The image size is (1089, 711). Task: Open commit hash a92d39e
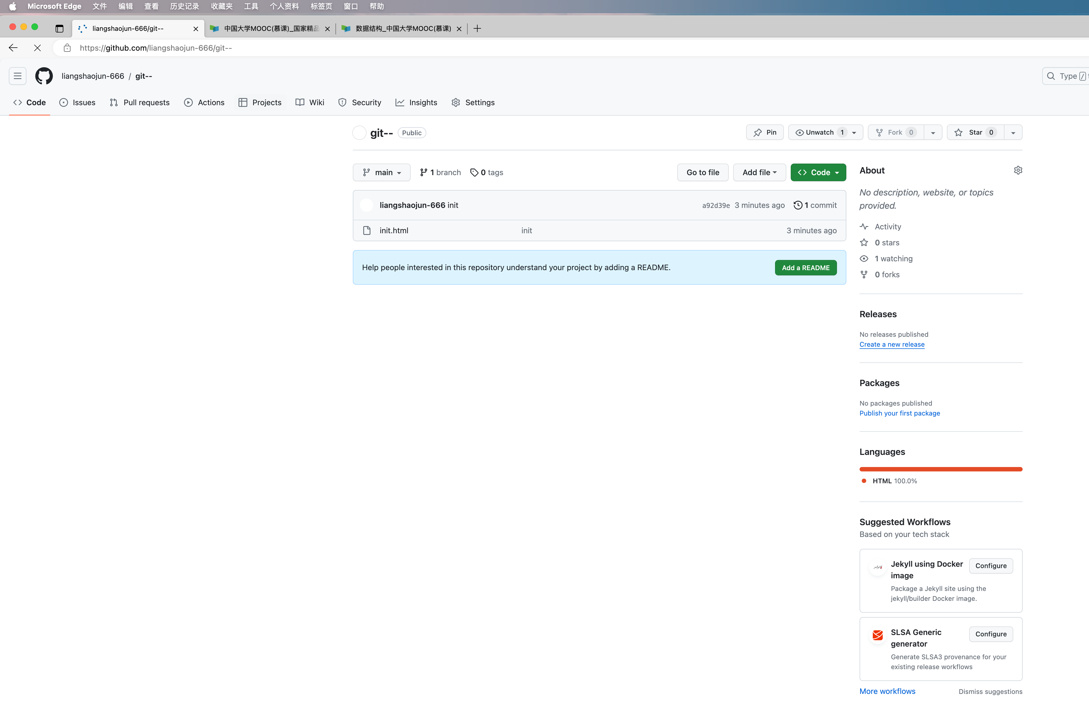[x=716, y=205]
